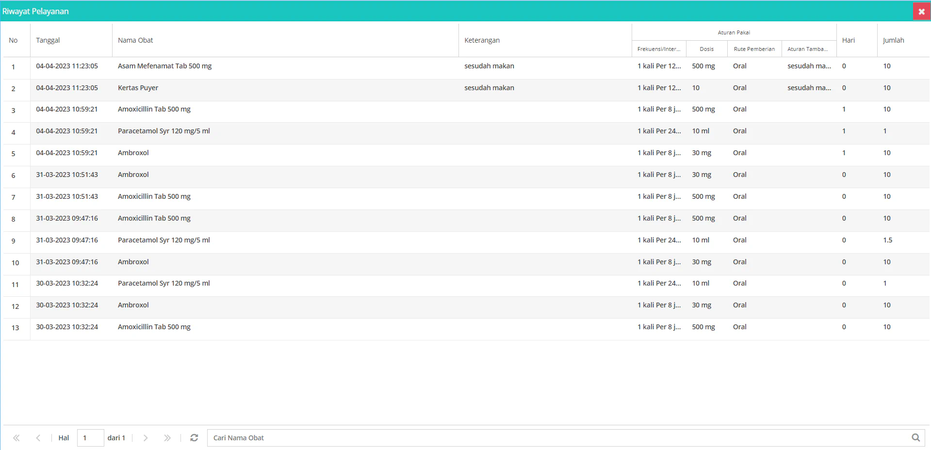Click Amoxicillin Tab 500 mg in row 7
The height and width of the screenshot is (450, 931).
154,196
